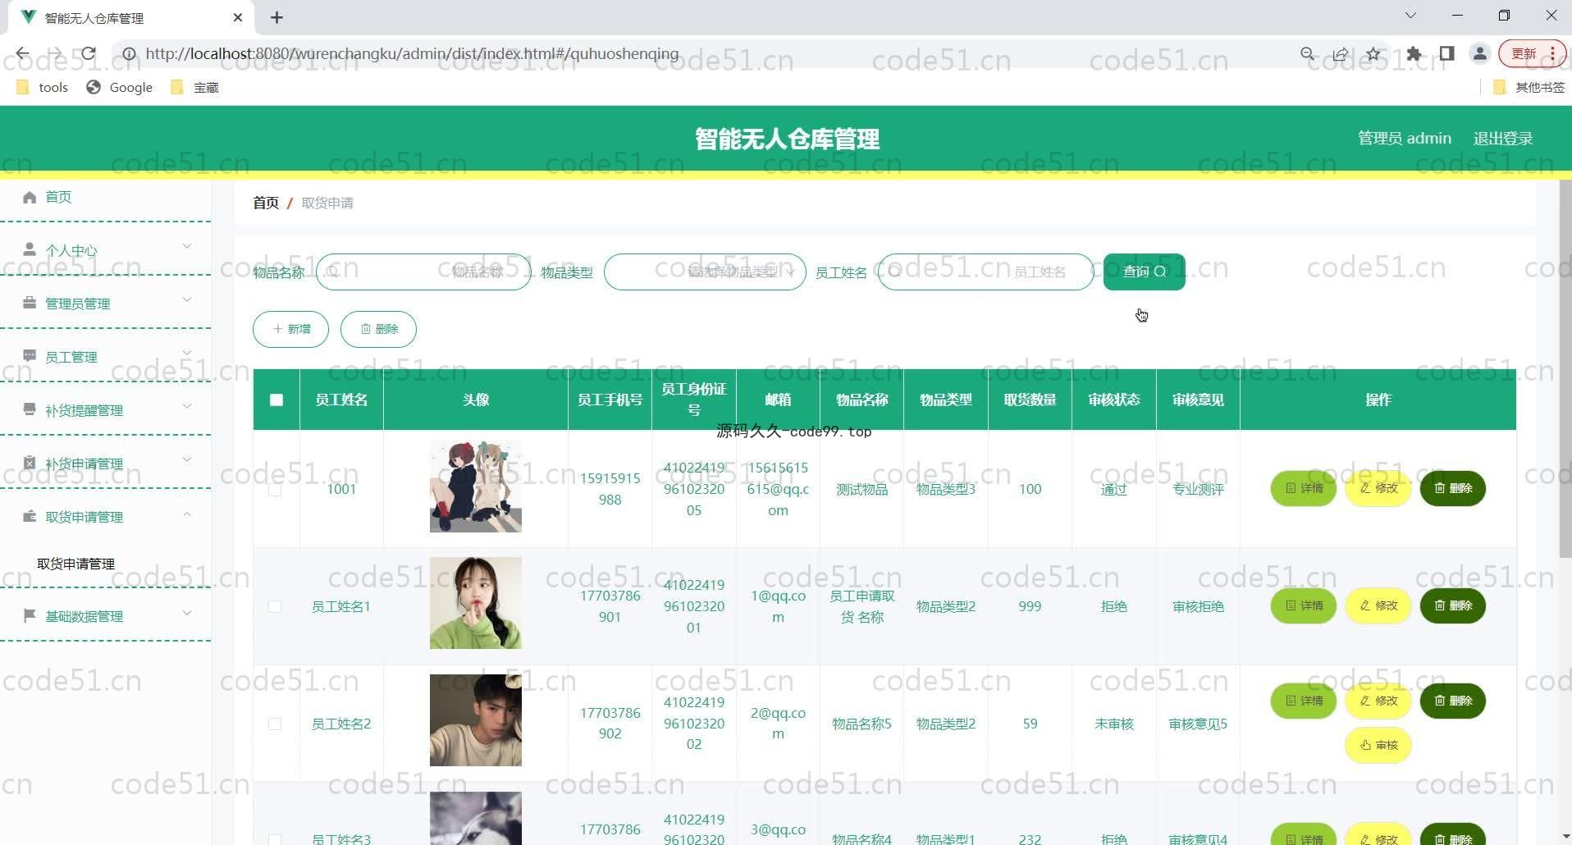This screenshot has height=845, width=1572.
Task: Expand the 补货提醒管理 menu chevron
Action: [187, 406]
